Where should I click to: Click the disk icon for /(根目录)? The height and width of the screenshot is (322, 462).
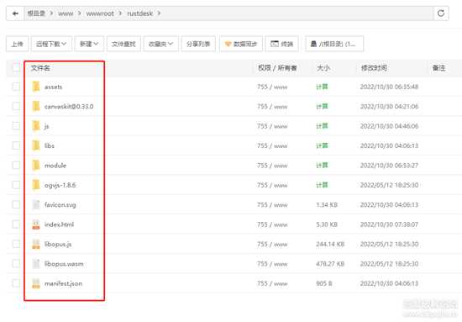(313, 44)
